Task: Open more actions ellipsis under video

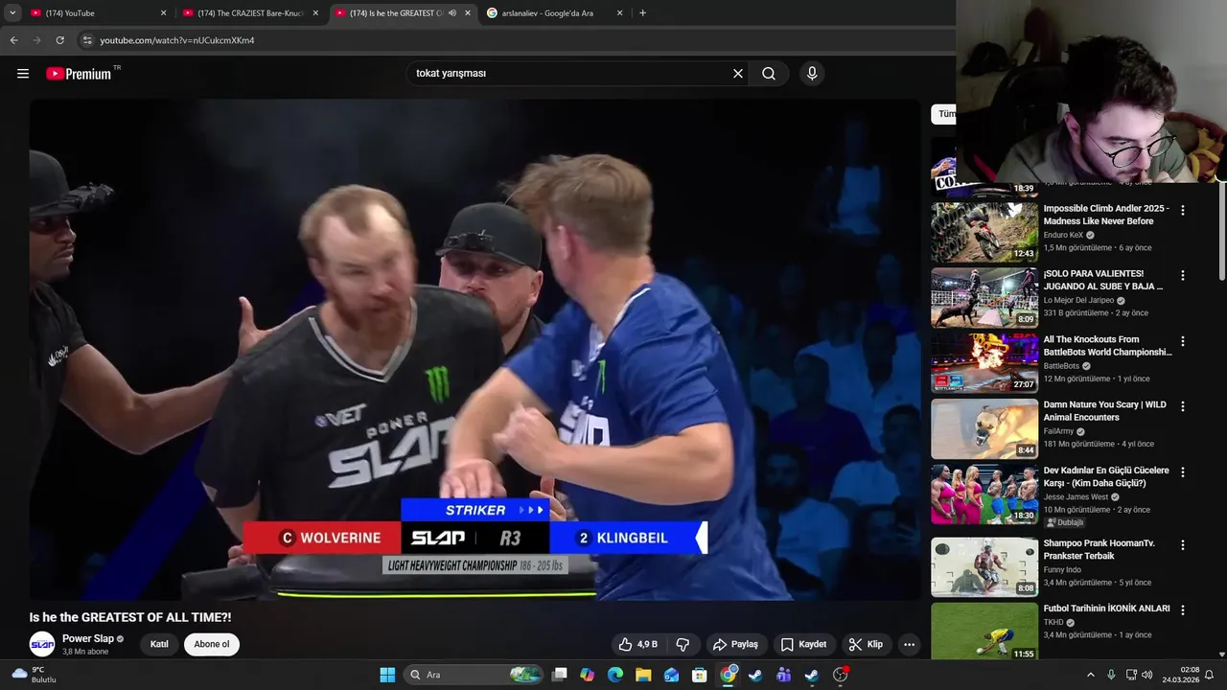Action: pyautogui.click(x=909, y=644)
